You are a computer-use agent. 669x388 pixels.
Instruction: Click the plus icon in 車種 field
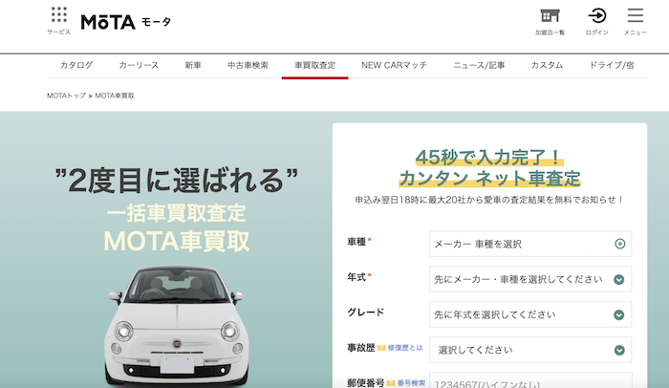pos(620,244)
